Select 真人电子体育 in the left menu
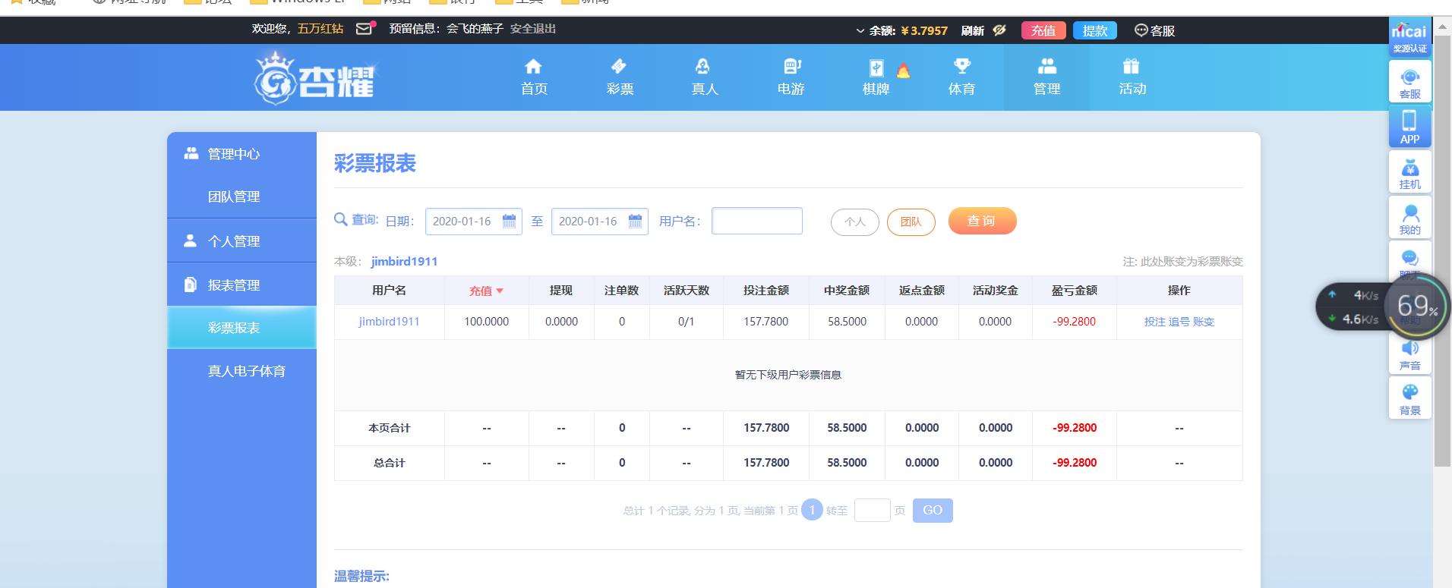The image size is (1452, 588). (241, 371)
